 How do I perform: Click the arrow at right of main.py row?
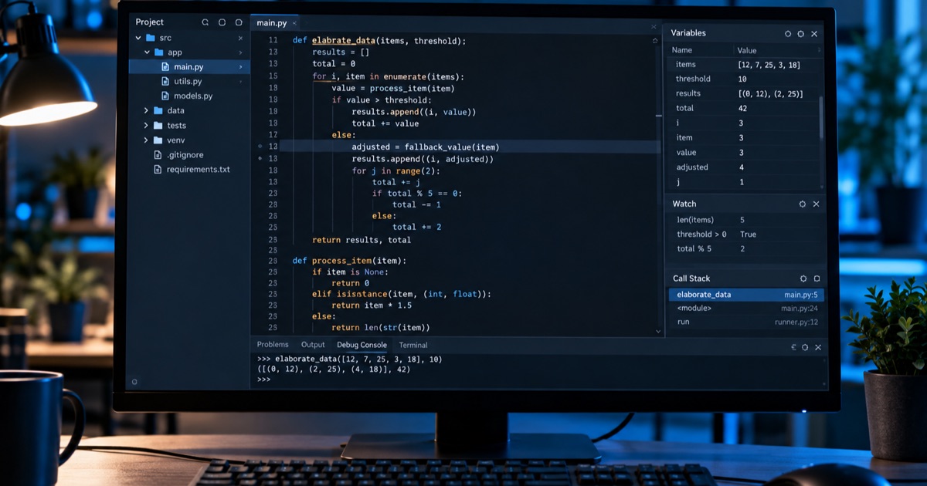pyautogui.click(x=240, y=67)
